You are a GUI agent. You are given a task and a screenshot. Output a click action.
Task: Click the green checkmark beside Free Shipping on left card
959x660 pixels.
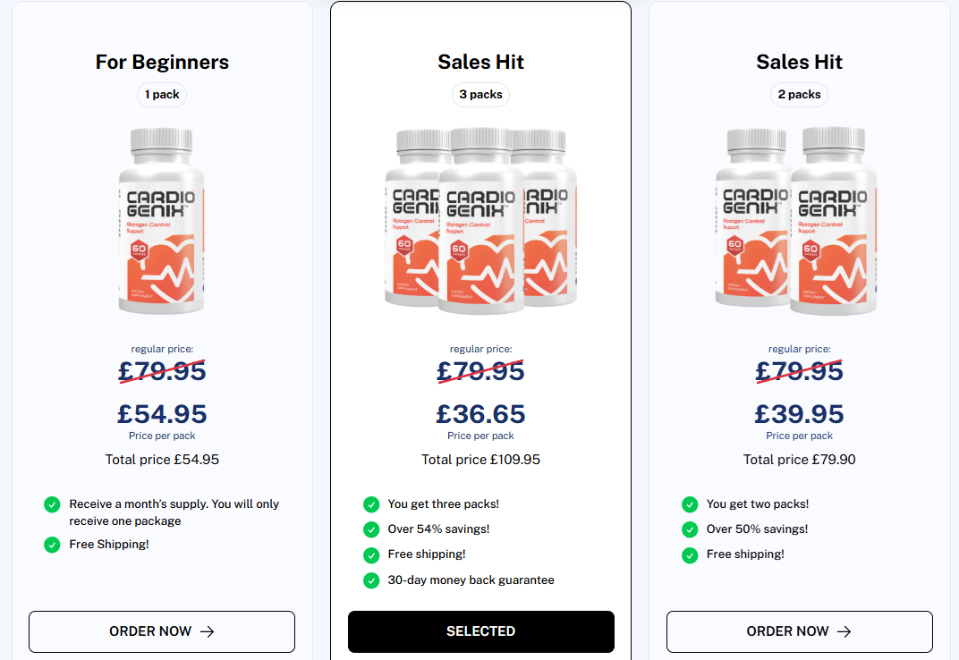coord(51,544)
